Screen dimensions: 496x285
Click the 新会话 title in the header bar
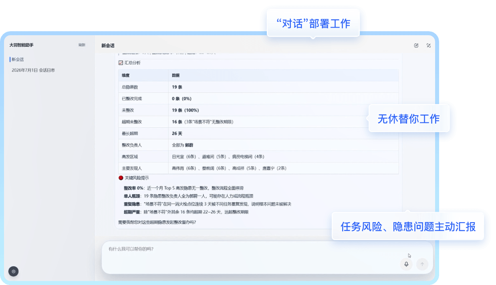tap(108, 46)
